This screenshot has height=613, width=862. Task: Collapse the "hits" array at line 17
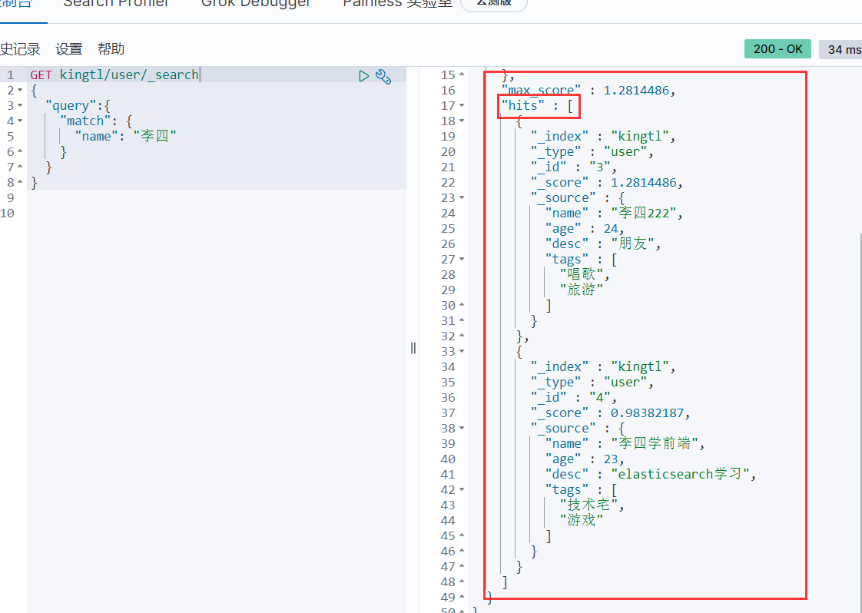pos(461,105)
